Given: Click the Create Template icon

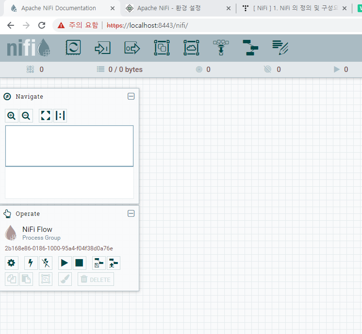Looking at the screenshot, I should click(x=99, y=263).
